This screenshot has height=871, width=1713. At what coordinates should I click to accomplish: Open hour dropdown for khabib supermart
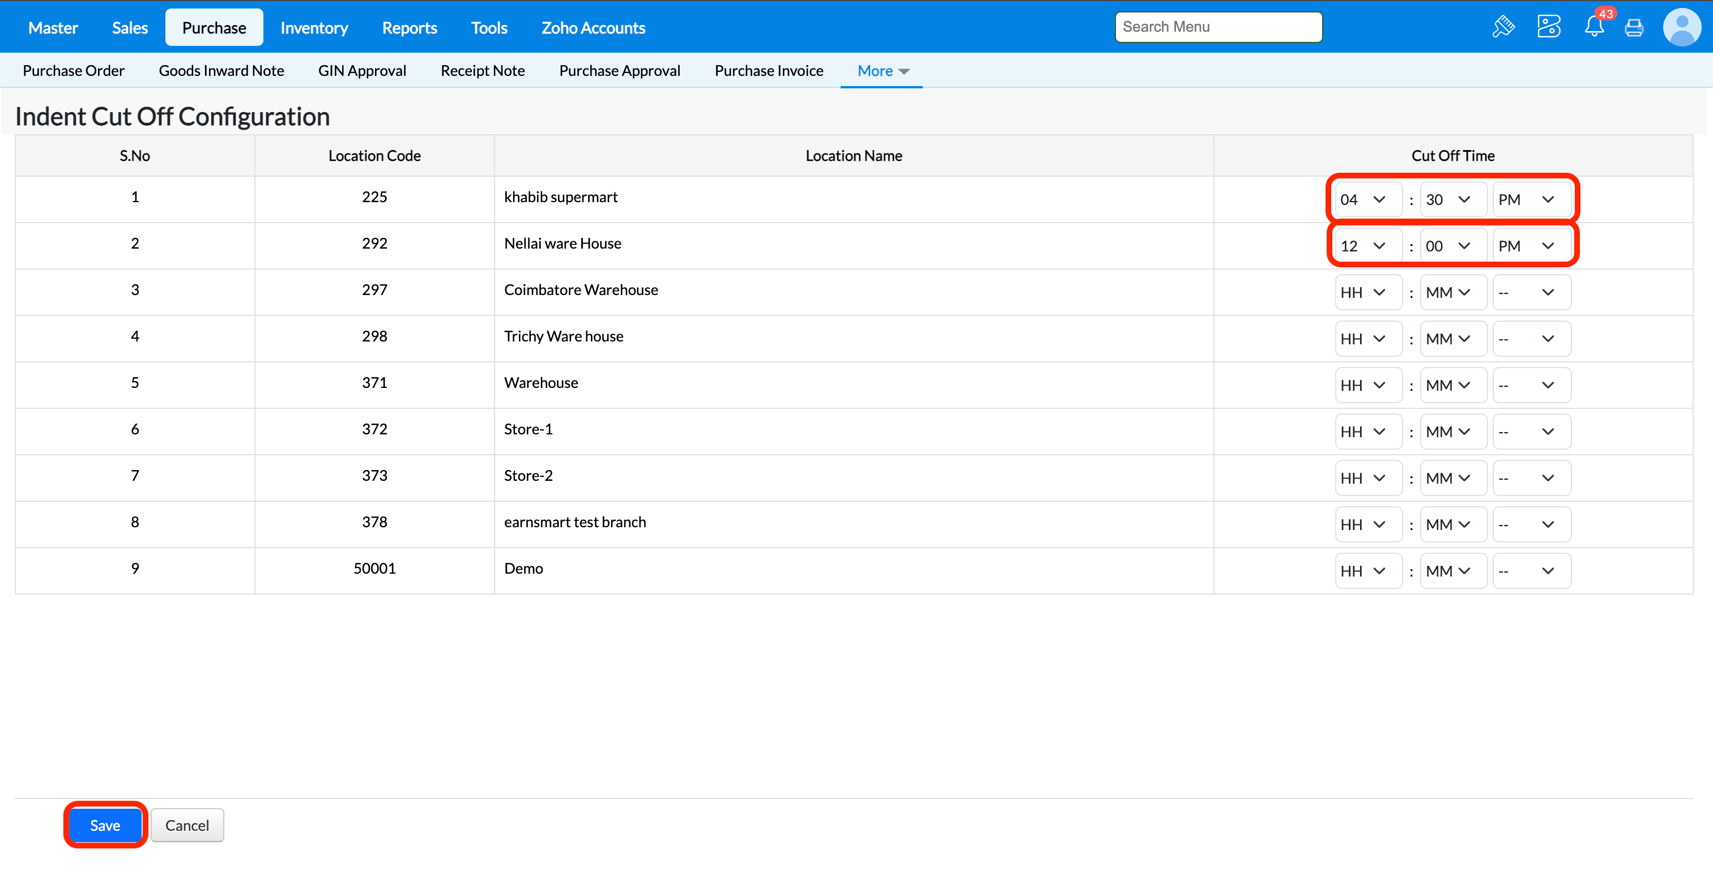[x=1366, y=199]
